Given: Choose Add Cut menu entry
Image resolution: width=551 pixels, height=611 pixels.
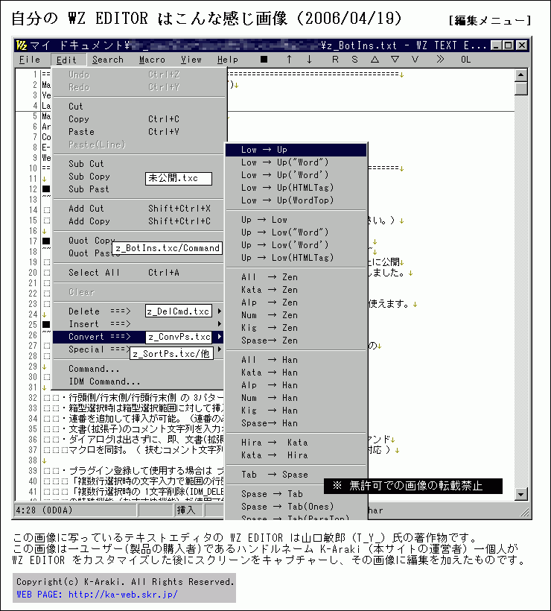Looking at the screenshot, I should (138, 209).
